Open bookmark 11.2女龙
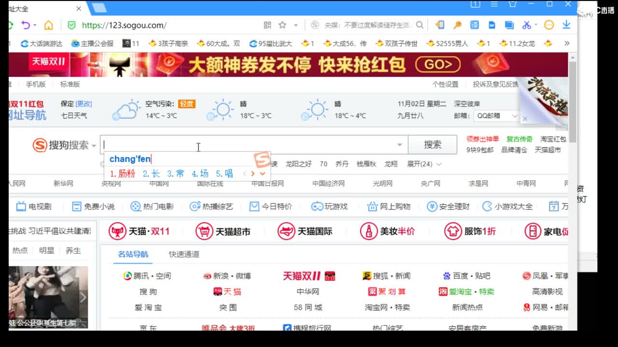 [x=517, y=43]
